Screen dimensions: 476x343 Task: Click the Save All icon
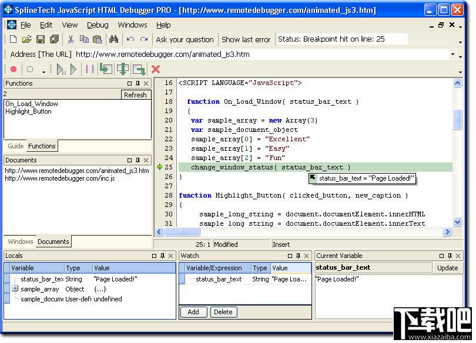click(x=54, y=39)
